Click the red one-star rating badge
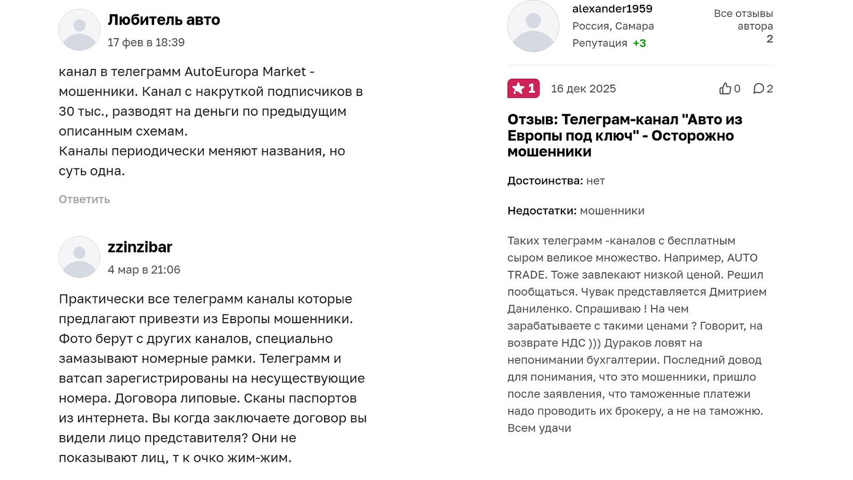853x480 pixels. (x=523, y=89)
